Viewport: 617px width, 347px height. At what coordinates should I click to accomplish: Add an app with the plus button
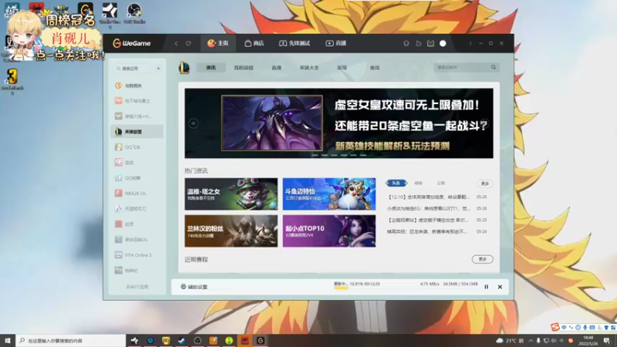(158, 69)
